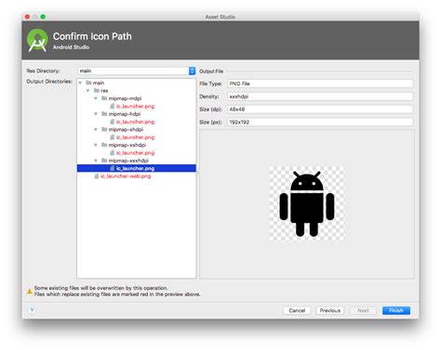
Task: Click file icon beside ic_launcher-web.png
Action: click(x=97, y=175)
